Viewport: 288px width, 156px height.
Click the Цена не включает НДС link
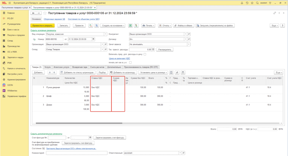[x=120, y=58]
